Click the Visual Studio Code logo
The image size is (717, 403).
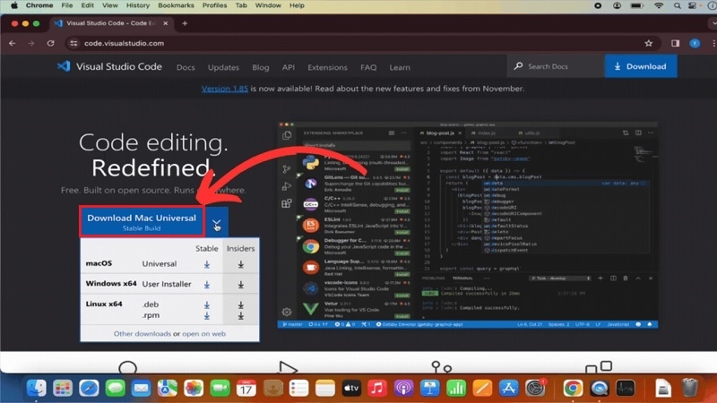(64, 66)
